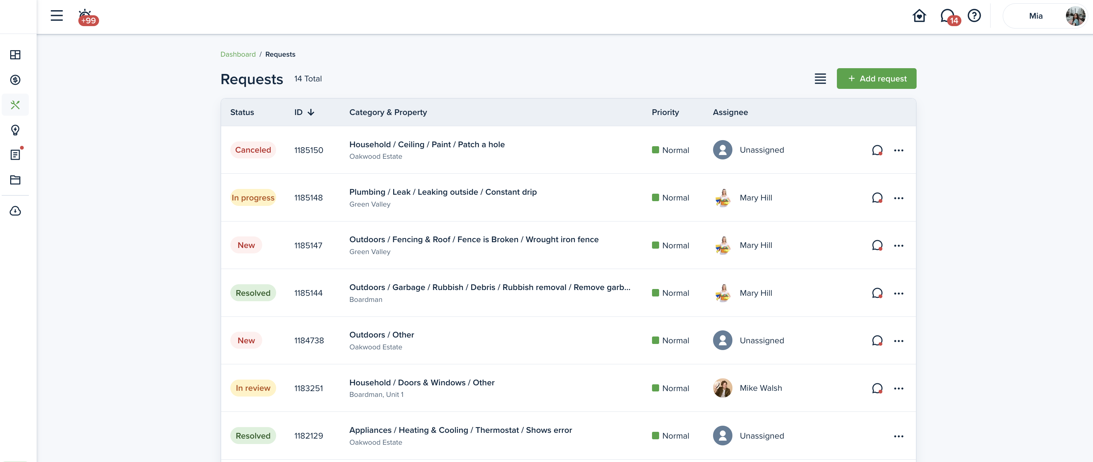The image size is (1093, 462).
Task: Click Mike Walsh assignee avatar
Action: tap(722, 388)
